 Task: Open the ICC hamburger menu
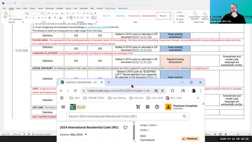63,107
